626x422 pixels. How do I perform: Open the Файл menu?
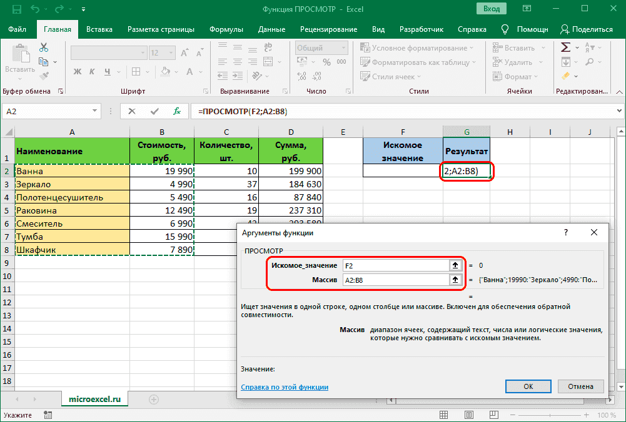point(18,29)
